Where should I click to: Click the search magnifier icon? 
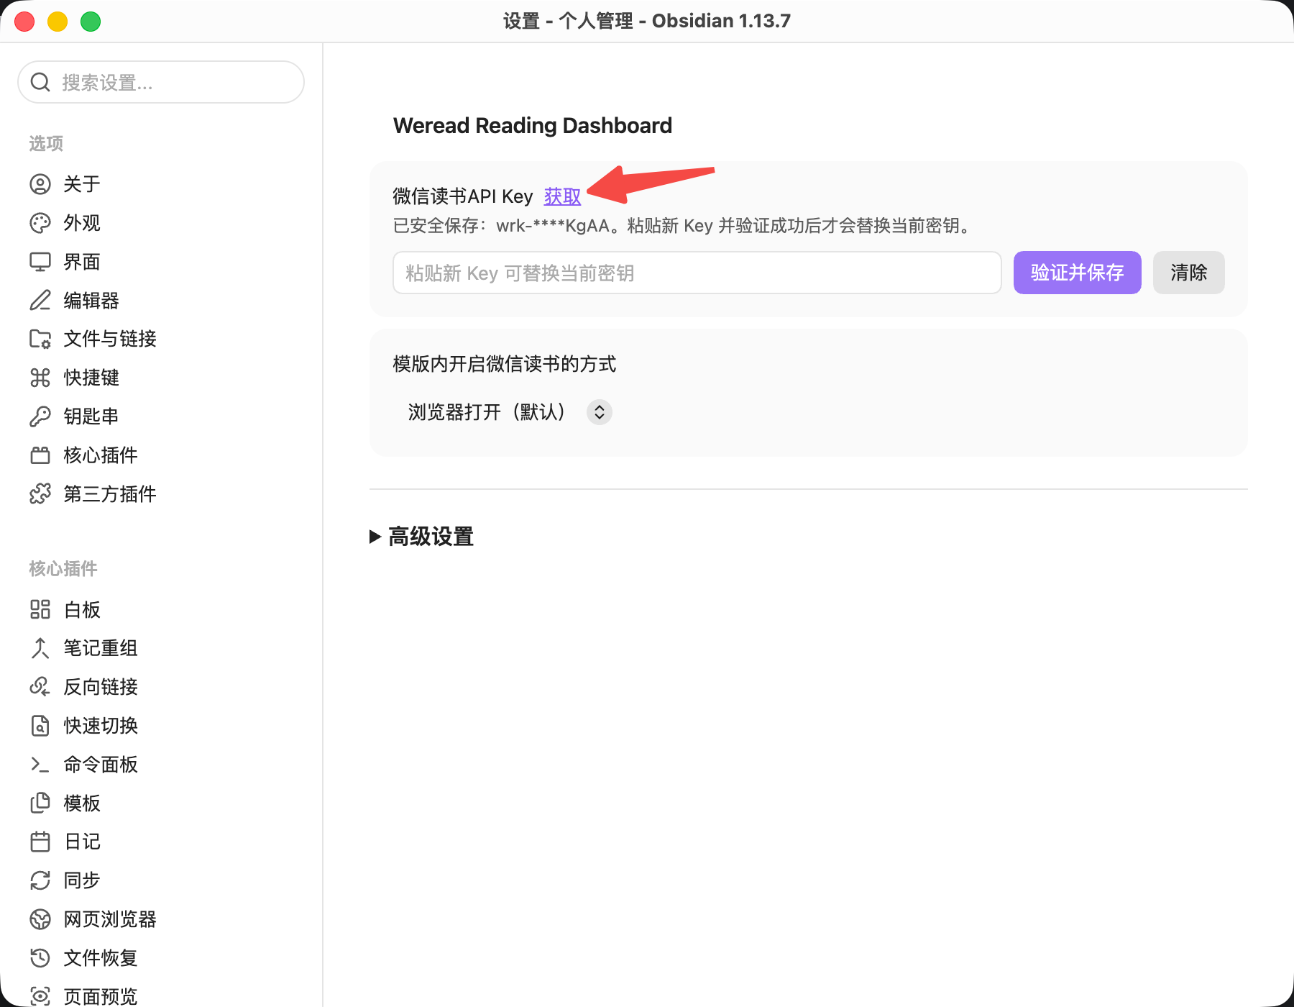click(x=40, y=82)
